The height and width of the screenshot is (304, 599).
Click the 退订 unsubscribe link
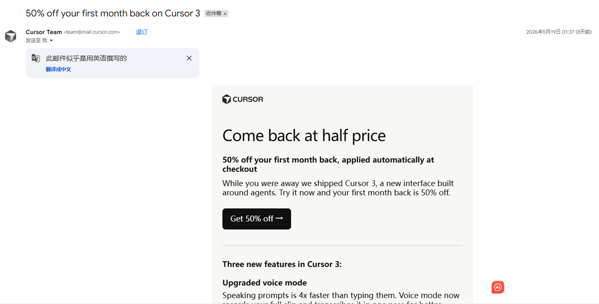(142, 32)
